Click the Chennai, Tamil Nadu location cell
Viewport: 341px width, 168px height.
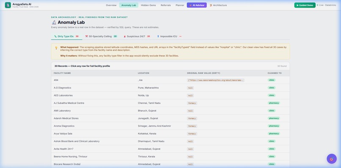coord(149,103)
